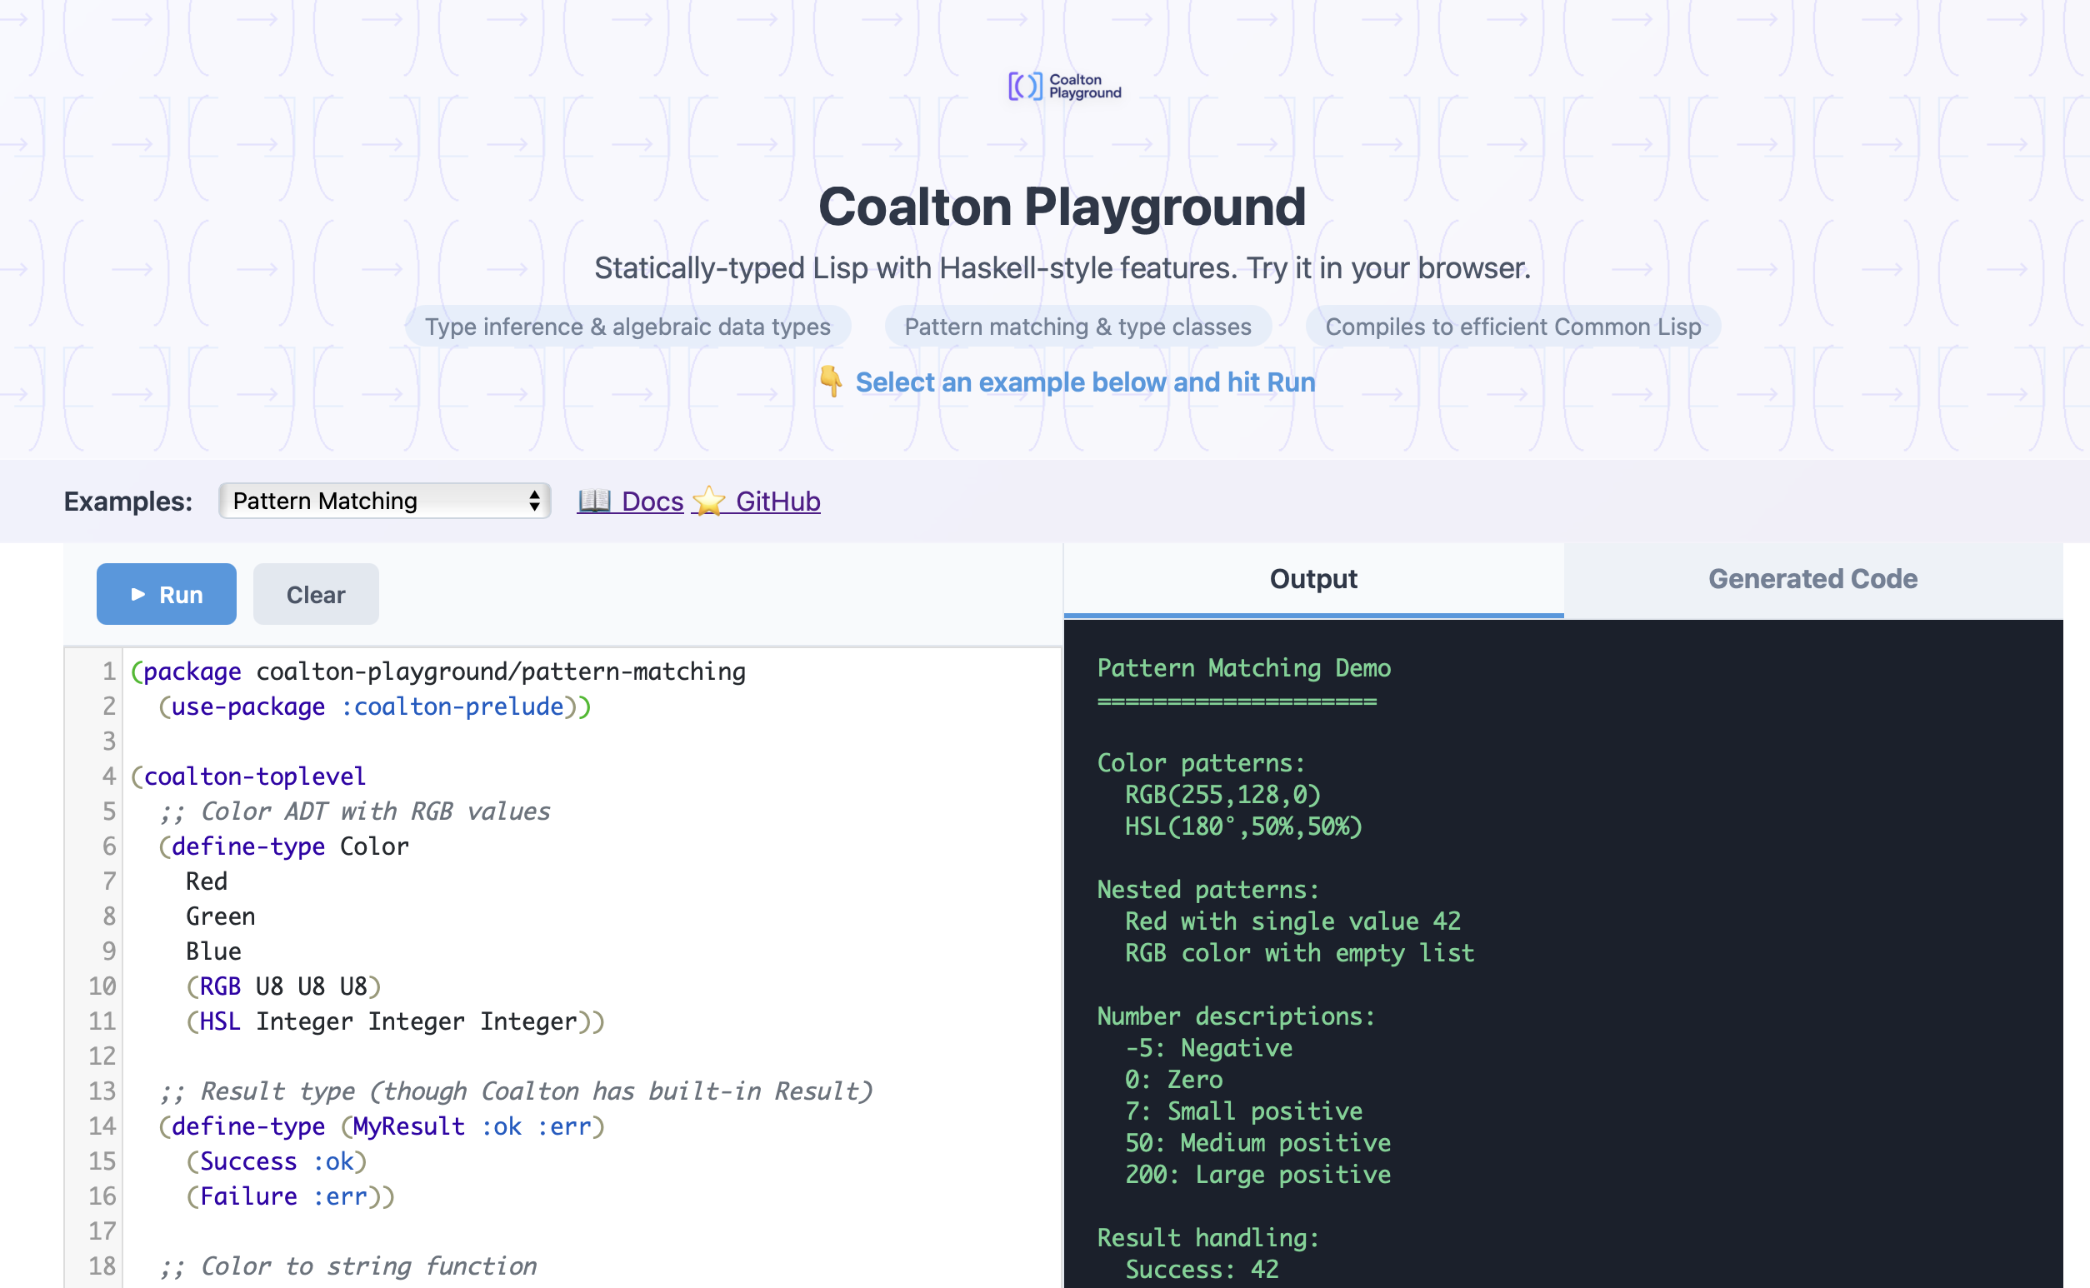Image resolution: width=2090 pixels, height=1288 pixels.
Task: Click the 'Compiles to efficient Common Lisp' badge
Action: click(x=1512, y=327)
